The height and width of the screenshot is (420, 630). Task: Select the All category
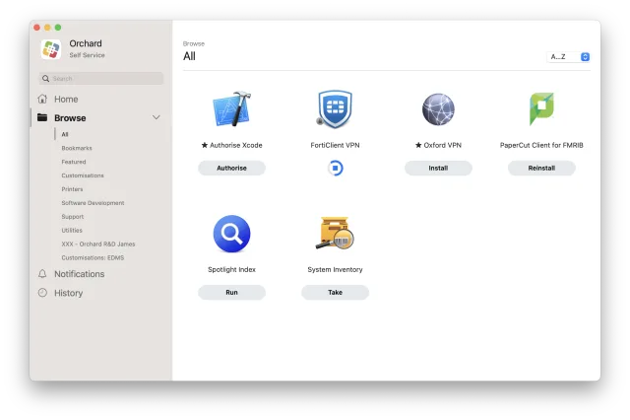(65, 134)
